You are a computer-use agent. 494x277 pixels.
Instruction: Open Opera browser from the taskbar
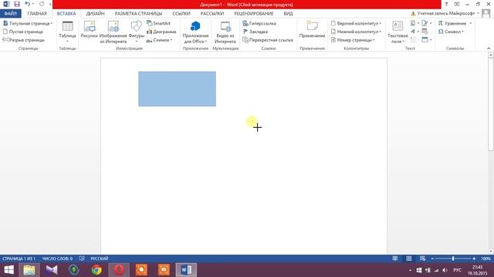[x=119, y=270]
